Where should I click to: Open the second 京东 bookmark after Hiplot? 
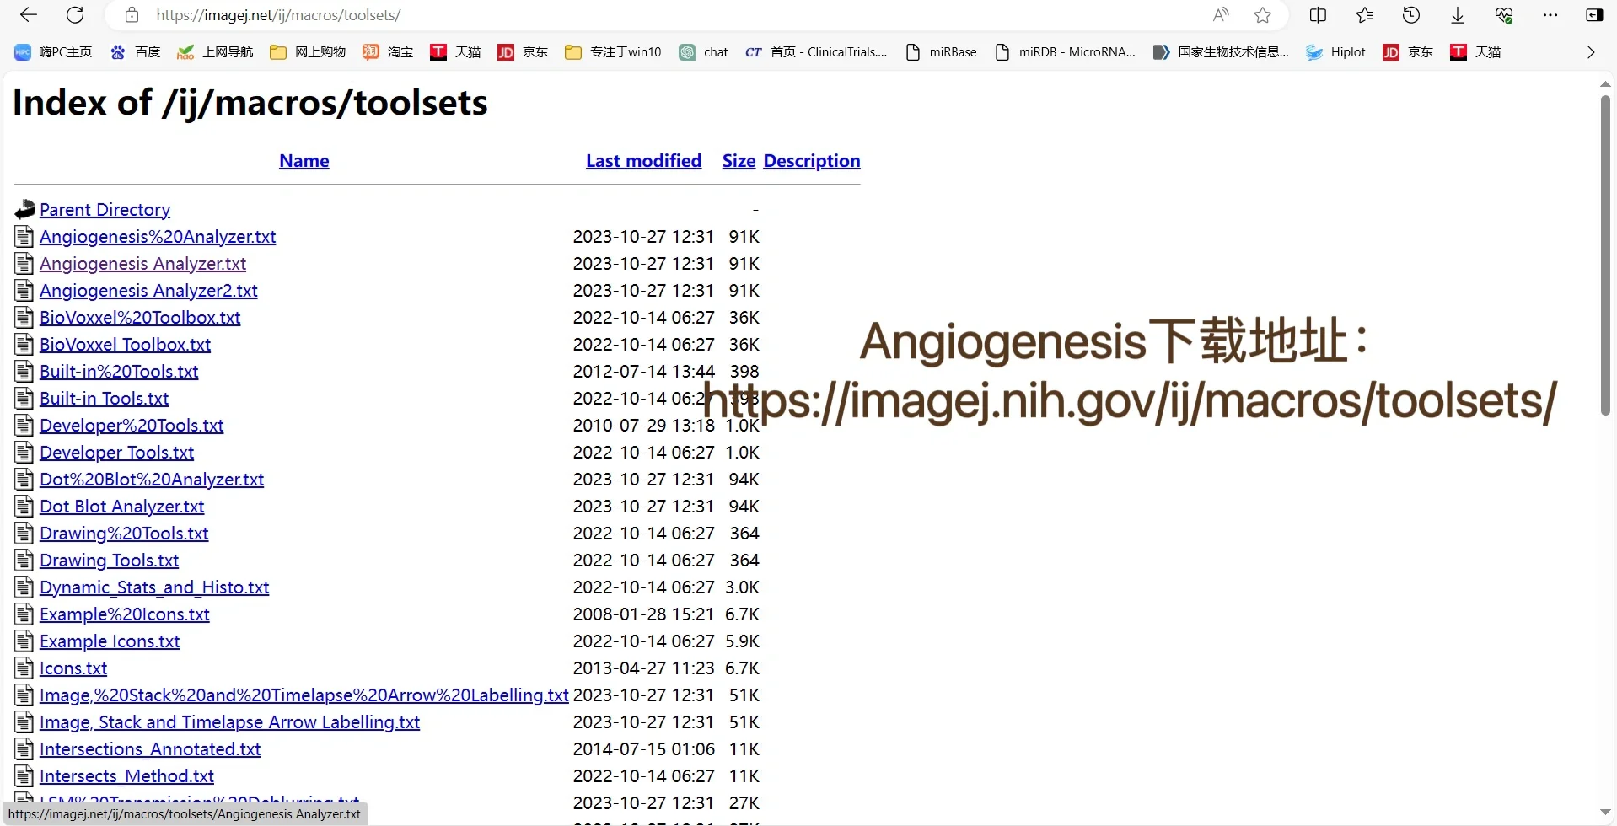[1408, 52]
